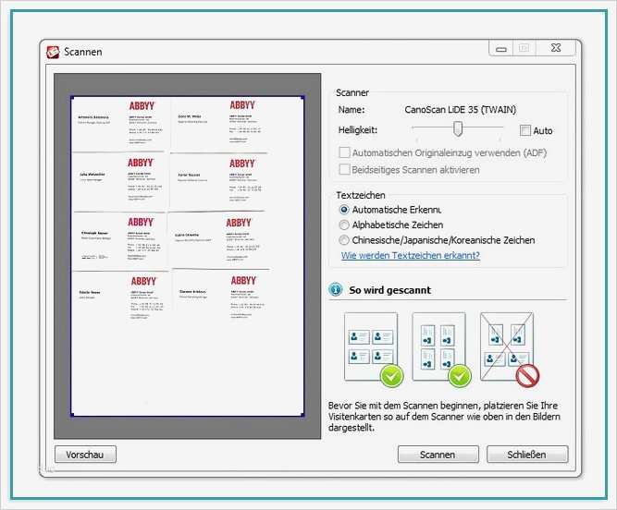This screenshot has height=510, width=617.
Task: Click the Helligkeit brightness slider handle
Action: [457, 128]
